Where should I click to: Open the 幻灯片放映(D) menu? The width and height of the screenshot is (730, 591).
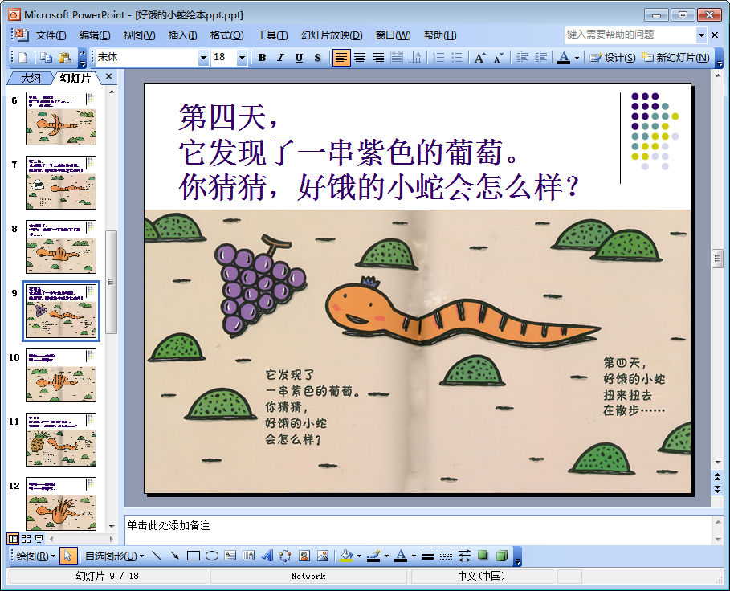click(332, 35)
